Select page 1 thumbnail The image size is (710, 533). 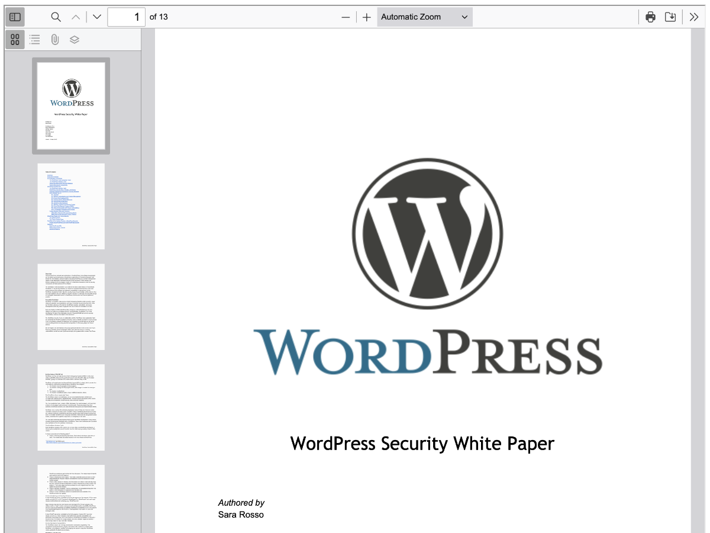pos(71,106)
